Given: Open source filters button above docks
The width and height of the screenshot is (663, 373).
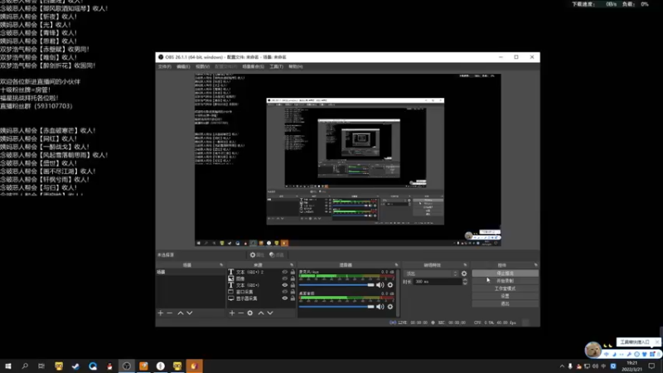Looking at the screenshot, I should click(277, 255).
